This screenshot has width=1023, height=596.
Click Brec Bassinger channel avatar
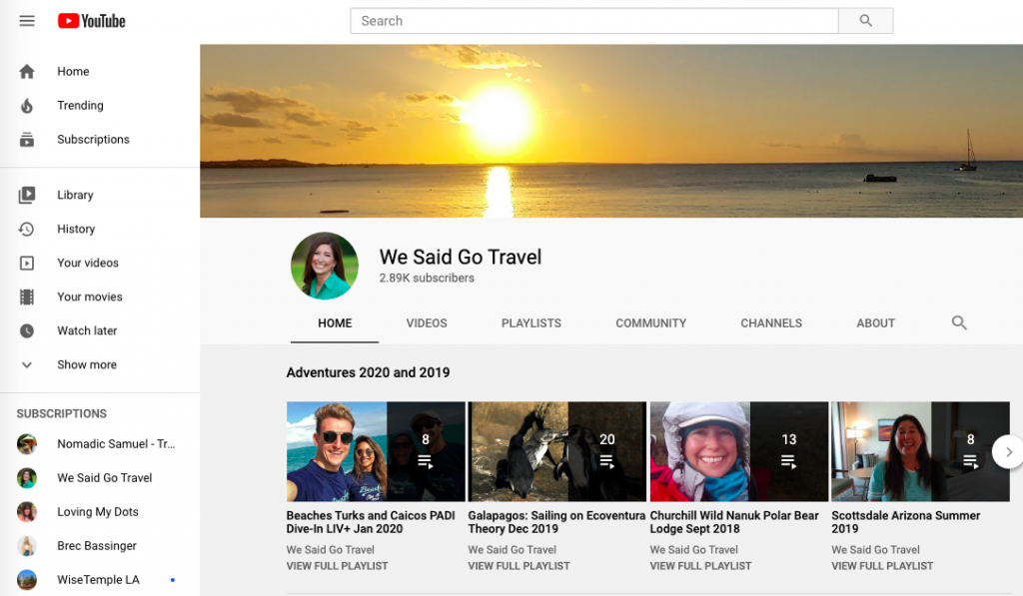(27, 546)
